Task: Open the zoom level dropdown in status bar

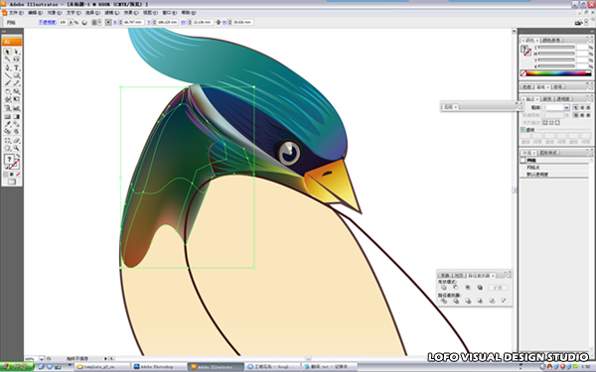Action: pos(42,358)
